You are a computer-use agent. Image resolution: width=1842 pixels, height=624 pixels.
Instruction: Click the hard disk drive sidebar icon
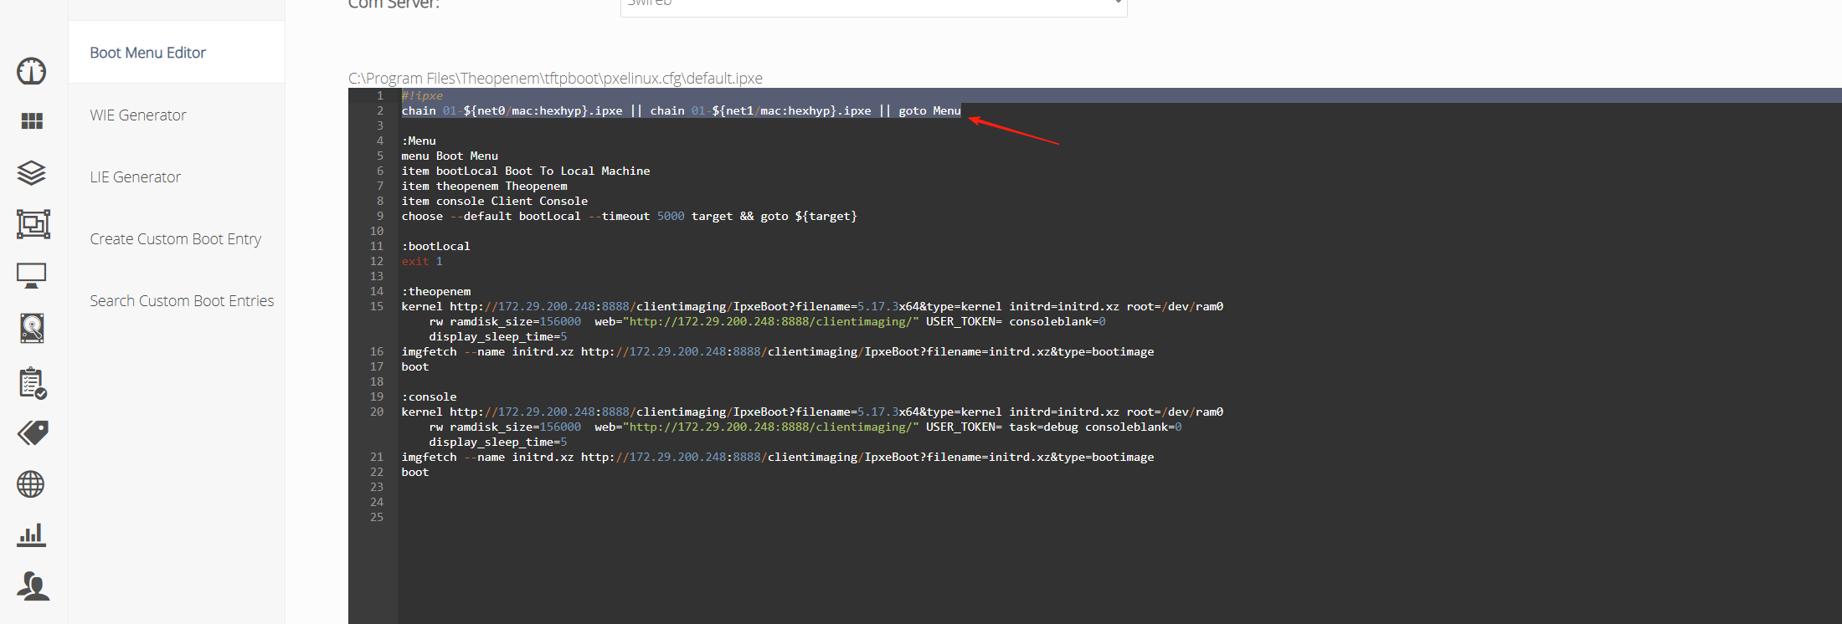32,328
